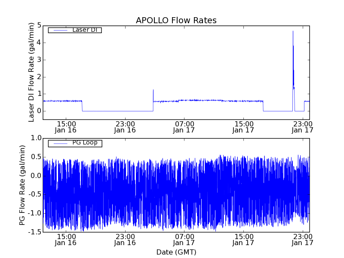Viewport: 344px width, 258px height.
Task: Click the small Laser DI spike reaching about 1.2
Action: (x=153, y=96)
